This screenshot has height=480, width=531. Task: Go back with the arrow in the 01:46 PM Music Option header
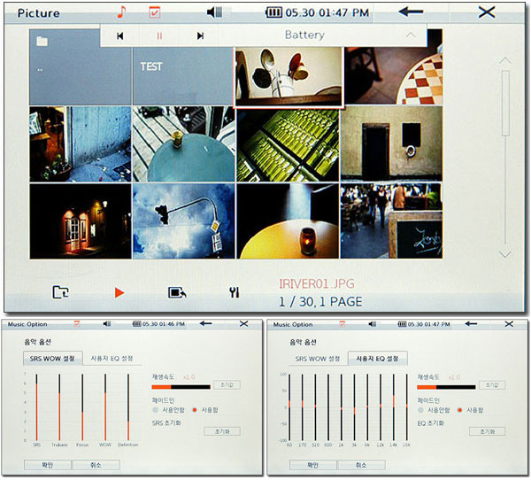[205, 324]
